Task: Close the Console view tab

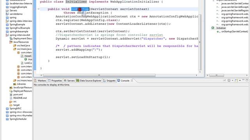Action: pyautogui.click(x=132, y=80)
